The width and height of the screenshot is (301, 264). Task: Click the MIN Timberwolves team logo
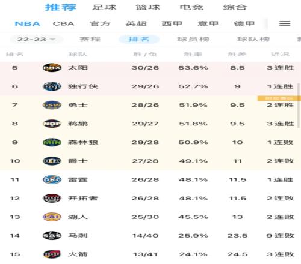pos(52,142)
